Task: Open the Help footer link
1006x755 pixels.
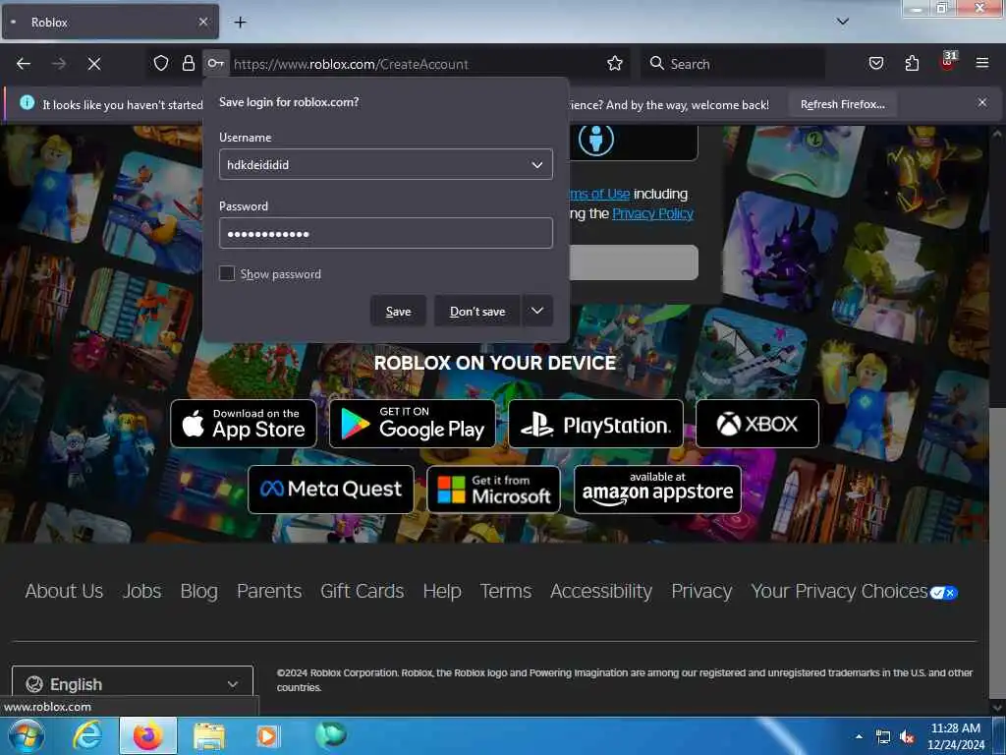Action: [x=442, y=591]
